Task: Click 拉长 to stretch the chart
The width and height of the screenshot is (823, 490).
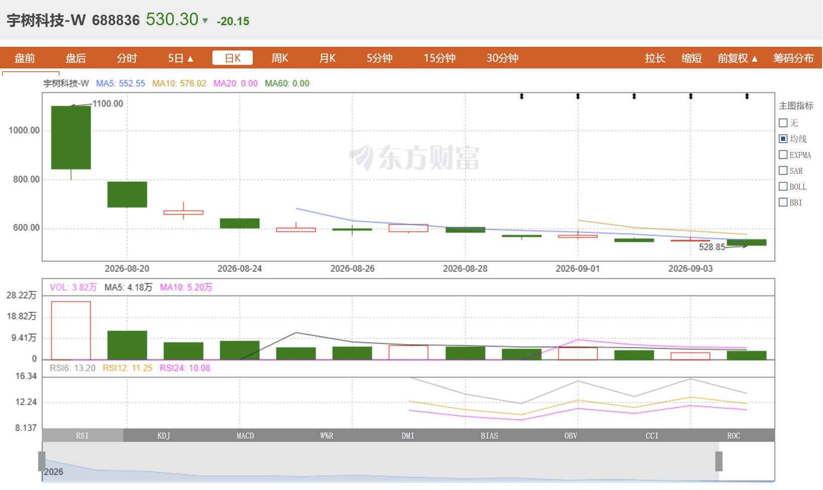Action: point(655,58)
